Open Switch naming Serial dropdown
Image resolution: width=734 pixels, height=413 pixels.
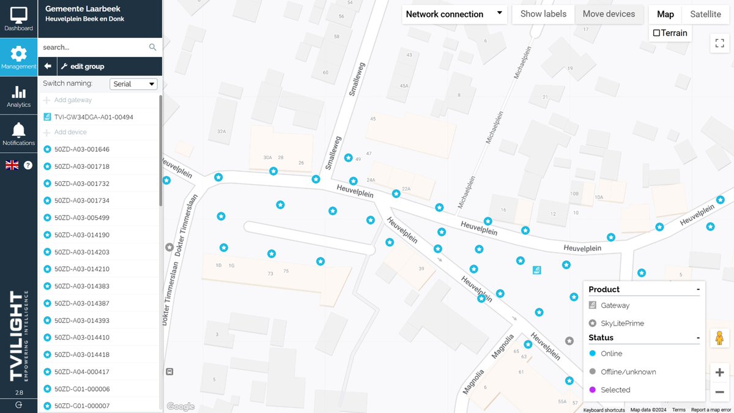click(133, 84)
